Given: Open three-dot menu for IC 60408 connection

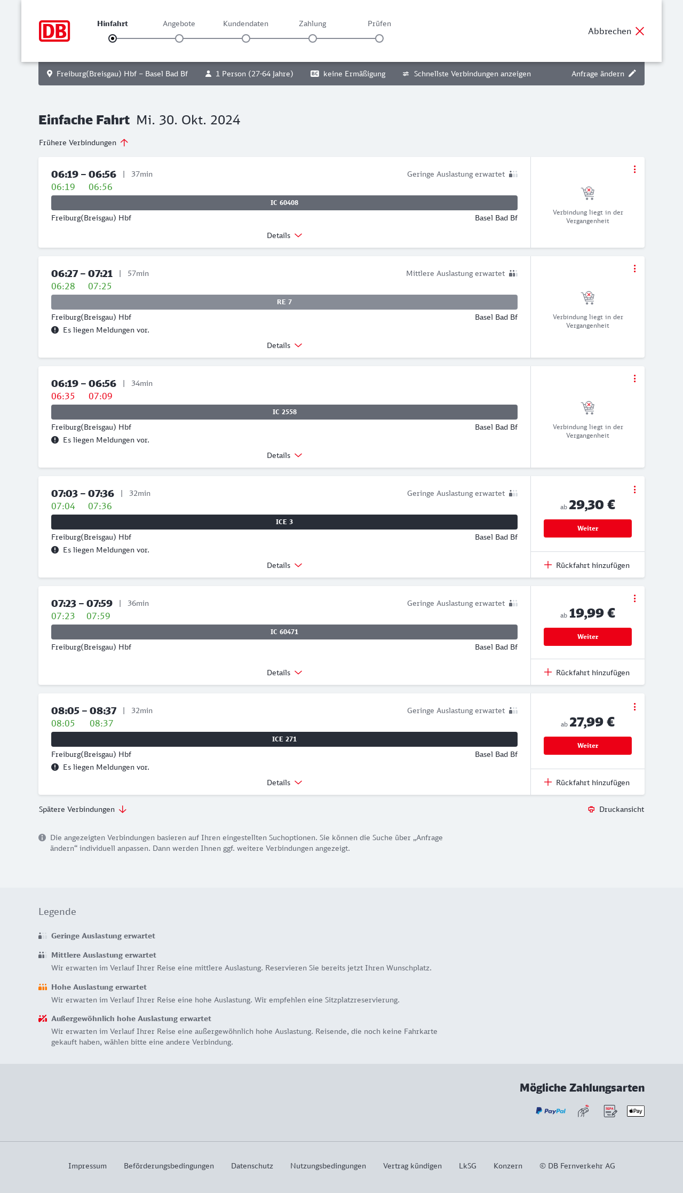Looking at the screenshot, I should pyautogui.click(x=634, y=169).
